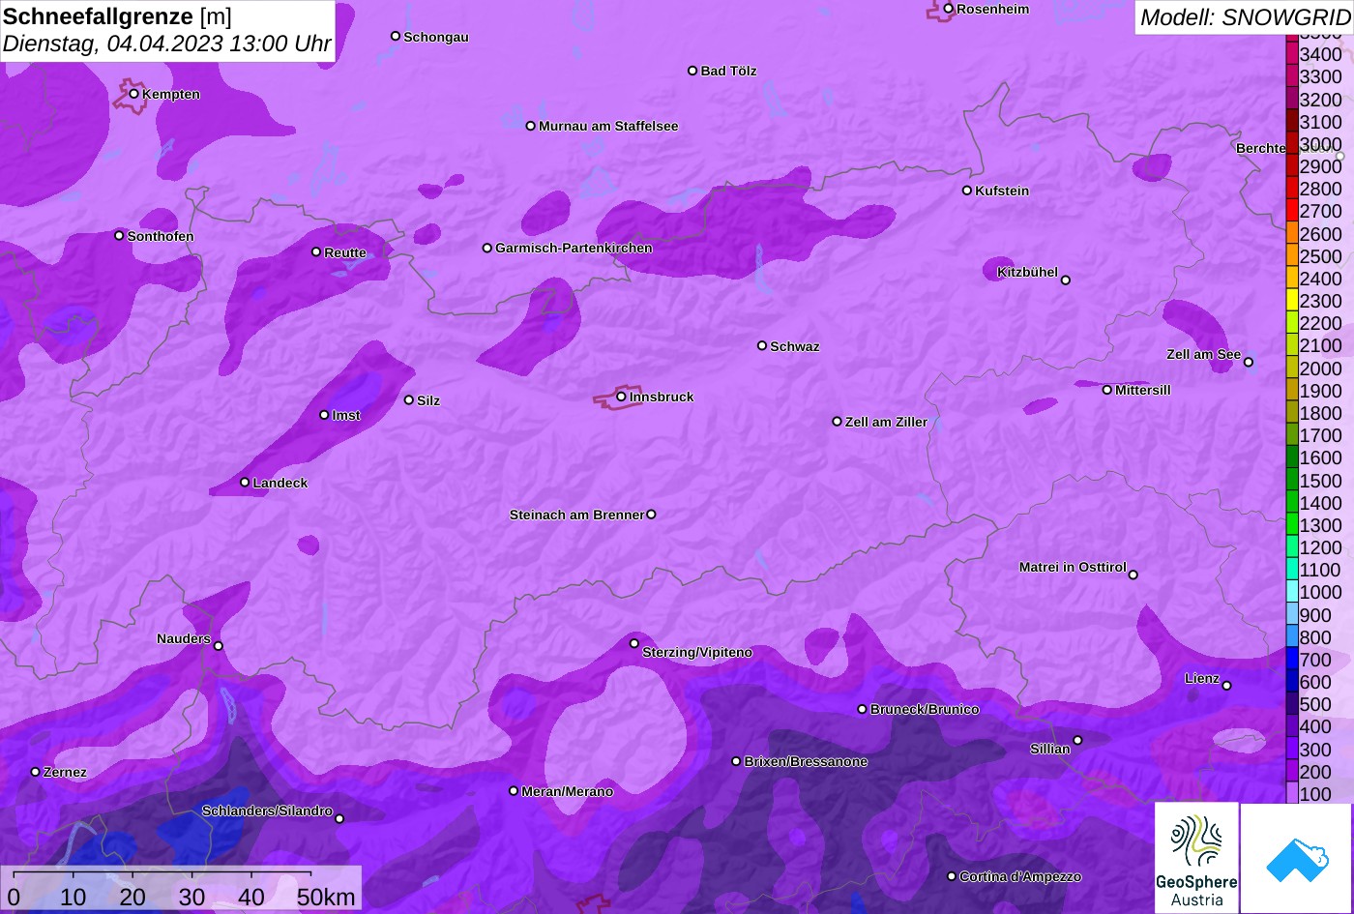
Task: Select the Schlanders/Silandro marker dot
Action: point(338,819)
